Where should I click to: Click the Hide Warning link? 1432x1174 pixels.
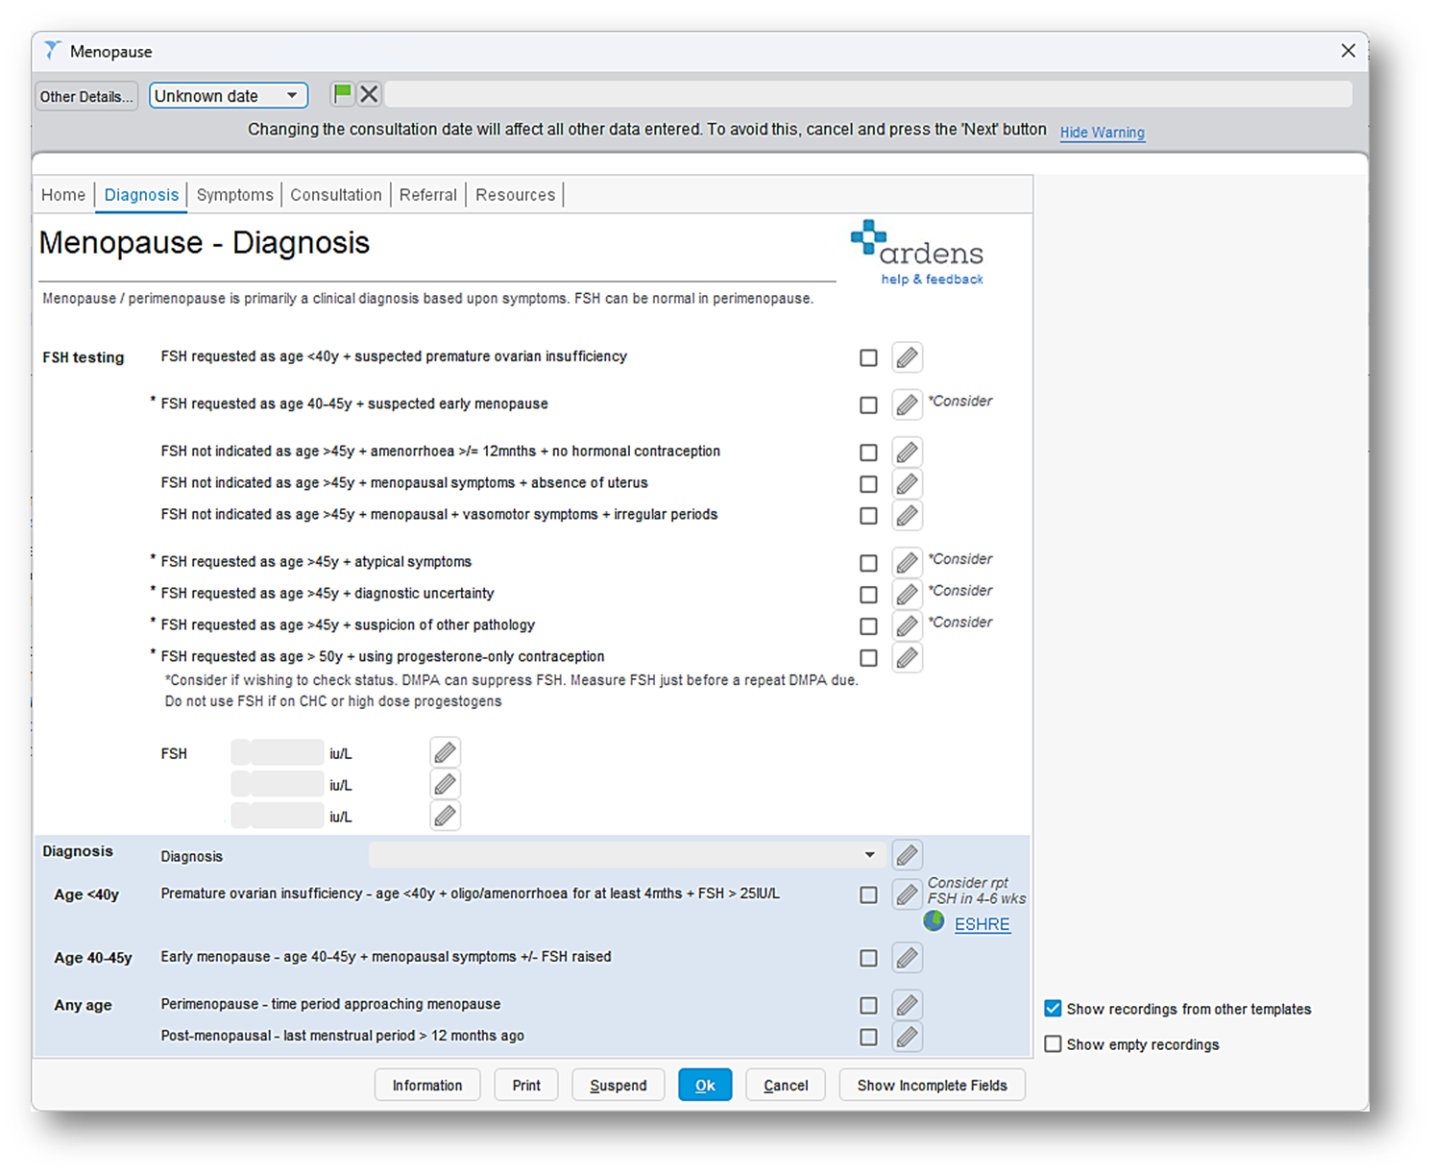1103,133
